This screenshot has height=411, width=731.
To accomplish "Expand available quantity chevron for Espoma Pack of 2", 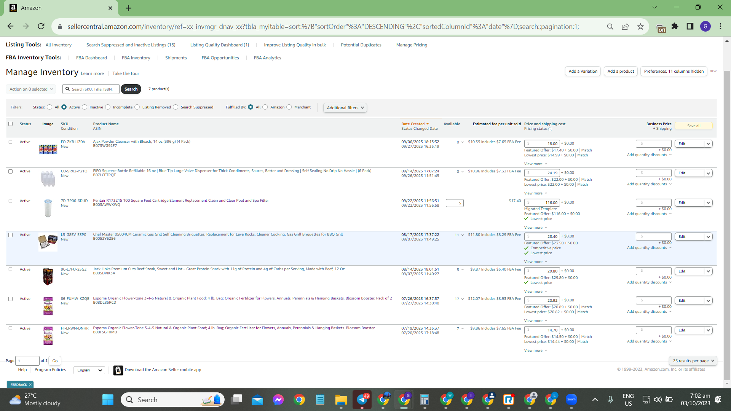I will pos(463,299).
